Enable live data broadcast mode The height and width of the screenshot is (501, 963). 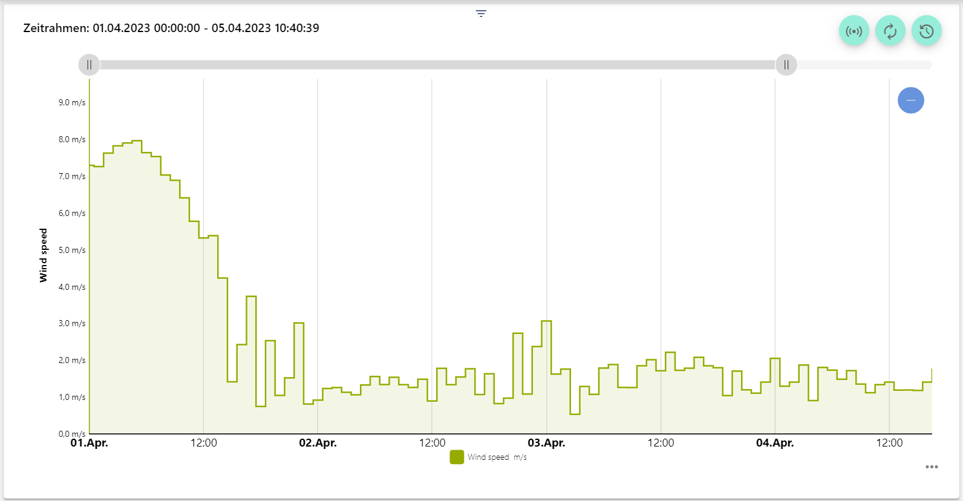[854, 31]
